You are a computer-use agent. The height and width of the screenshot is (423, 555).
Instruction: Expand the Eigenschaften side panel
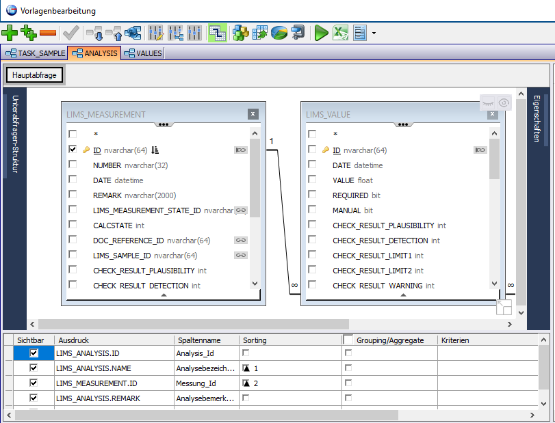pyautogui.click(x=537, y=119)
